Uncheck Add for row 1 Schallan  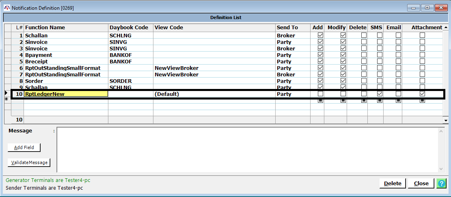[320, 35]
